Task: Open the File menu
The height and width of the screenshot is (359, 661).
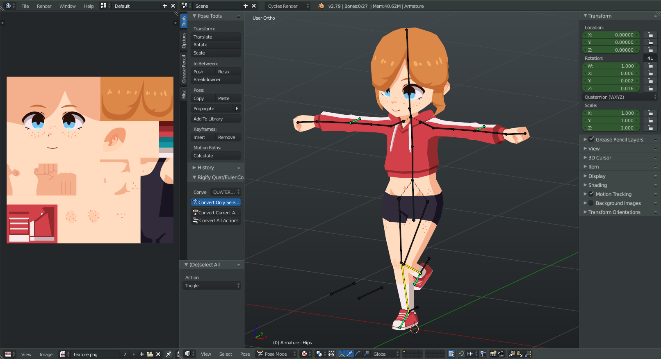Action: [x=25, y=6]
